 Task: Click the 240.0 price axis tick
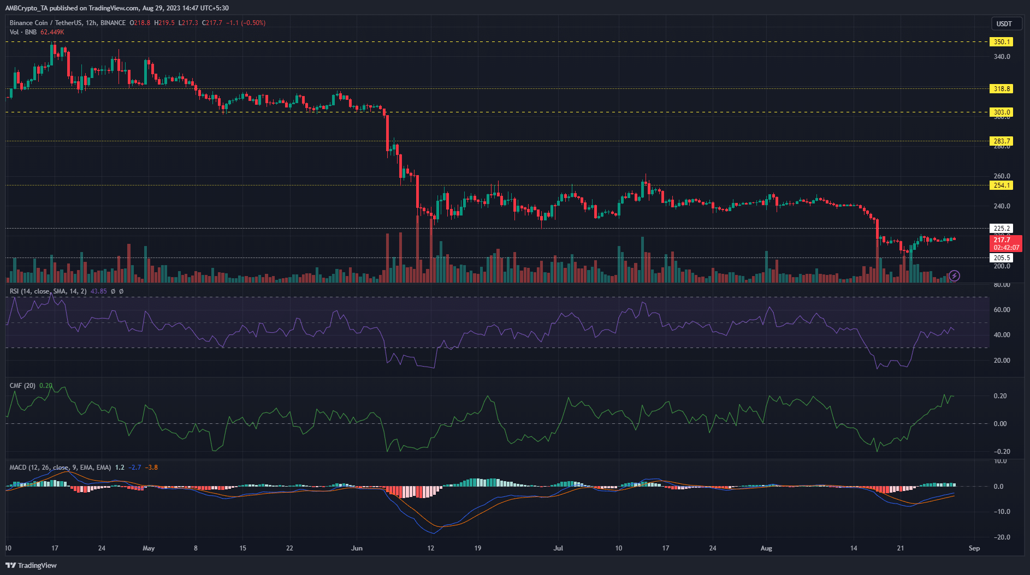point(1002,206)
